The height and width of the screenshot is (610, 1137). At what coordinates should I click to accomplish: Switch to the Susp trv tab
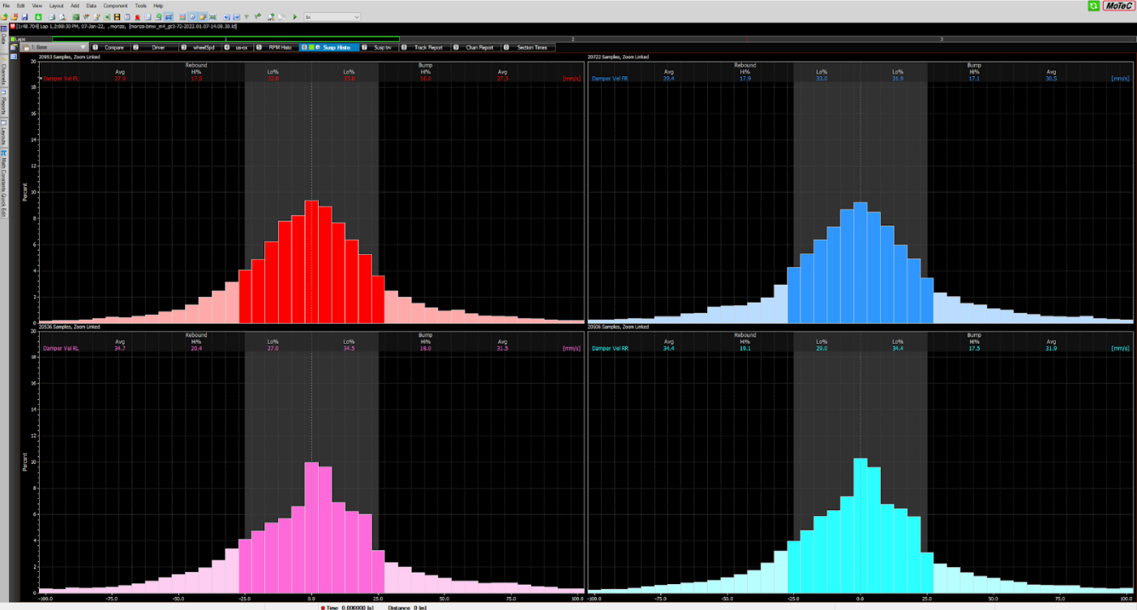pos(379,47)
